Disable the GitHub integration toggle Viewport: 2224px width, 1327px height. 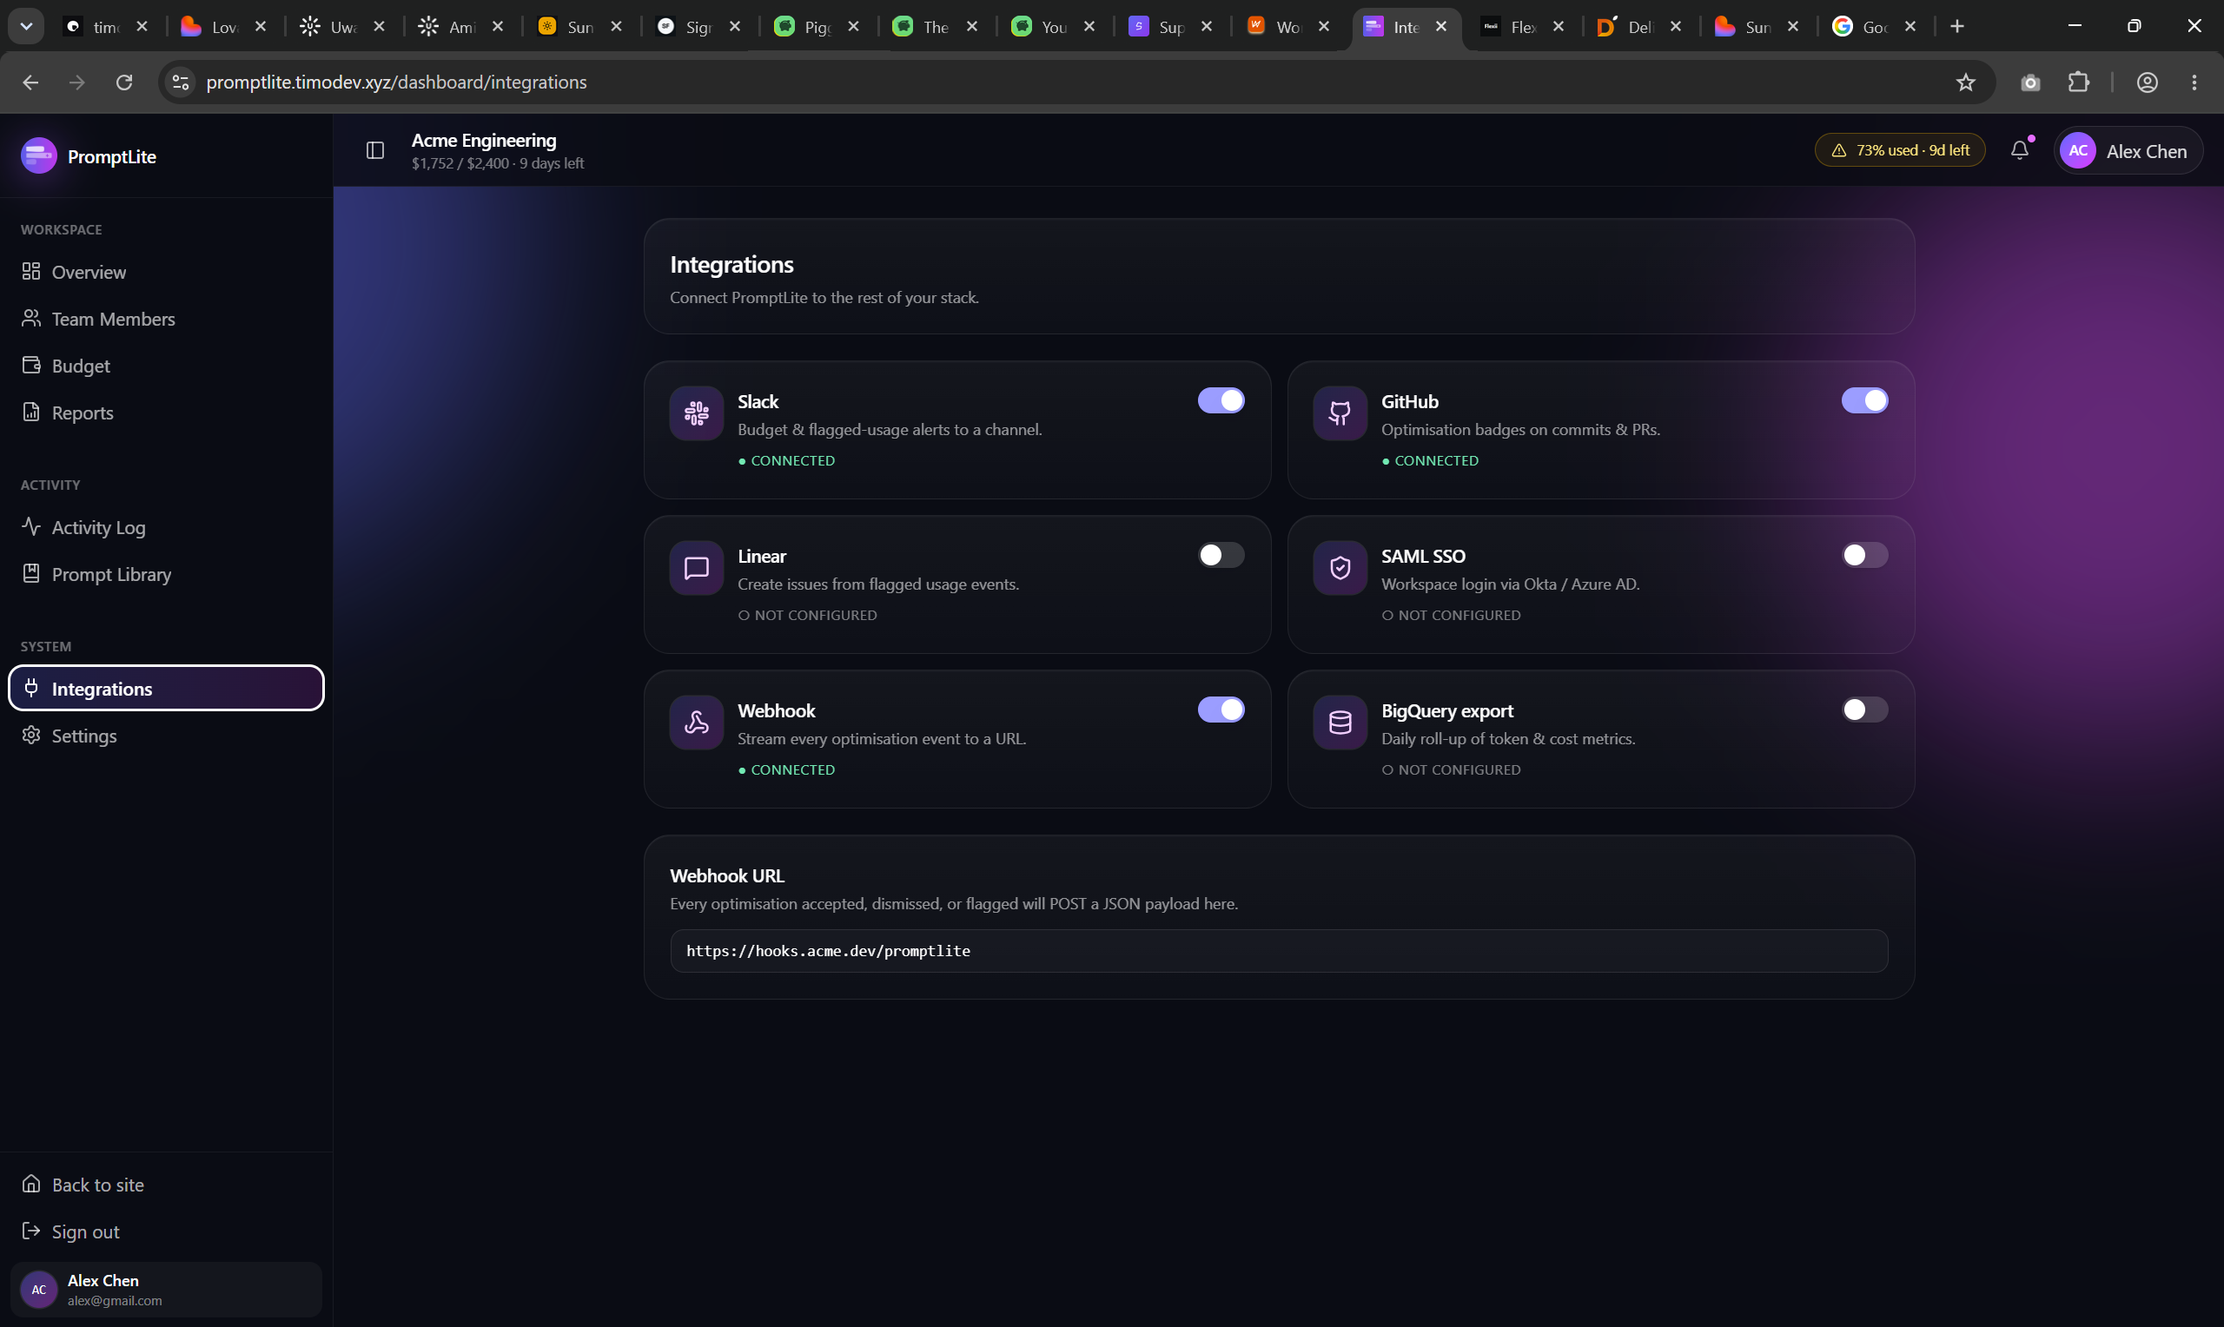[1864, 400]
